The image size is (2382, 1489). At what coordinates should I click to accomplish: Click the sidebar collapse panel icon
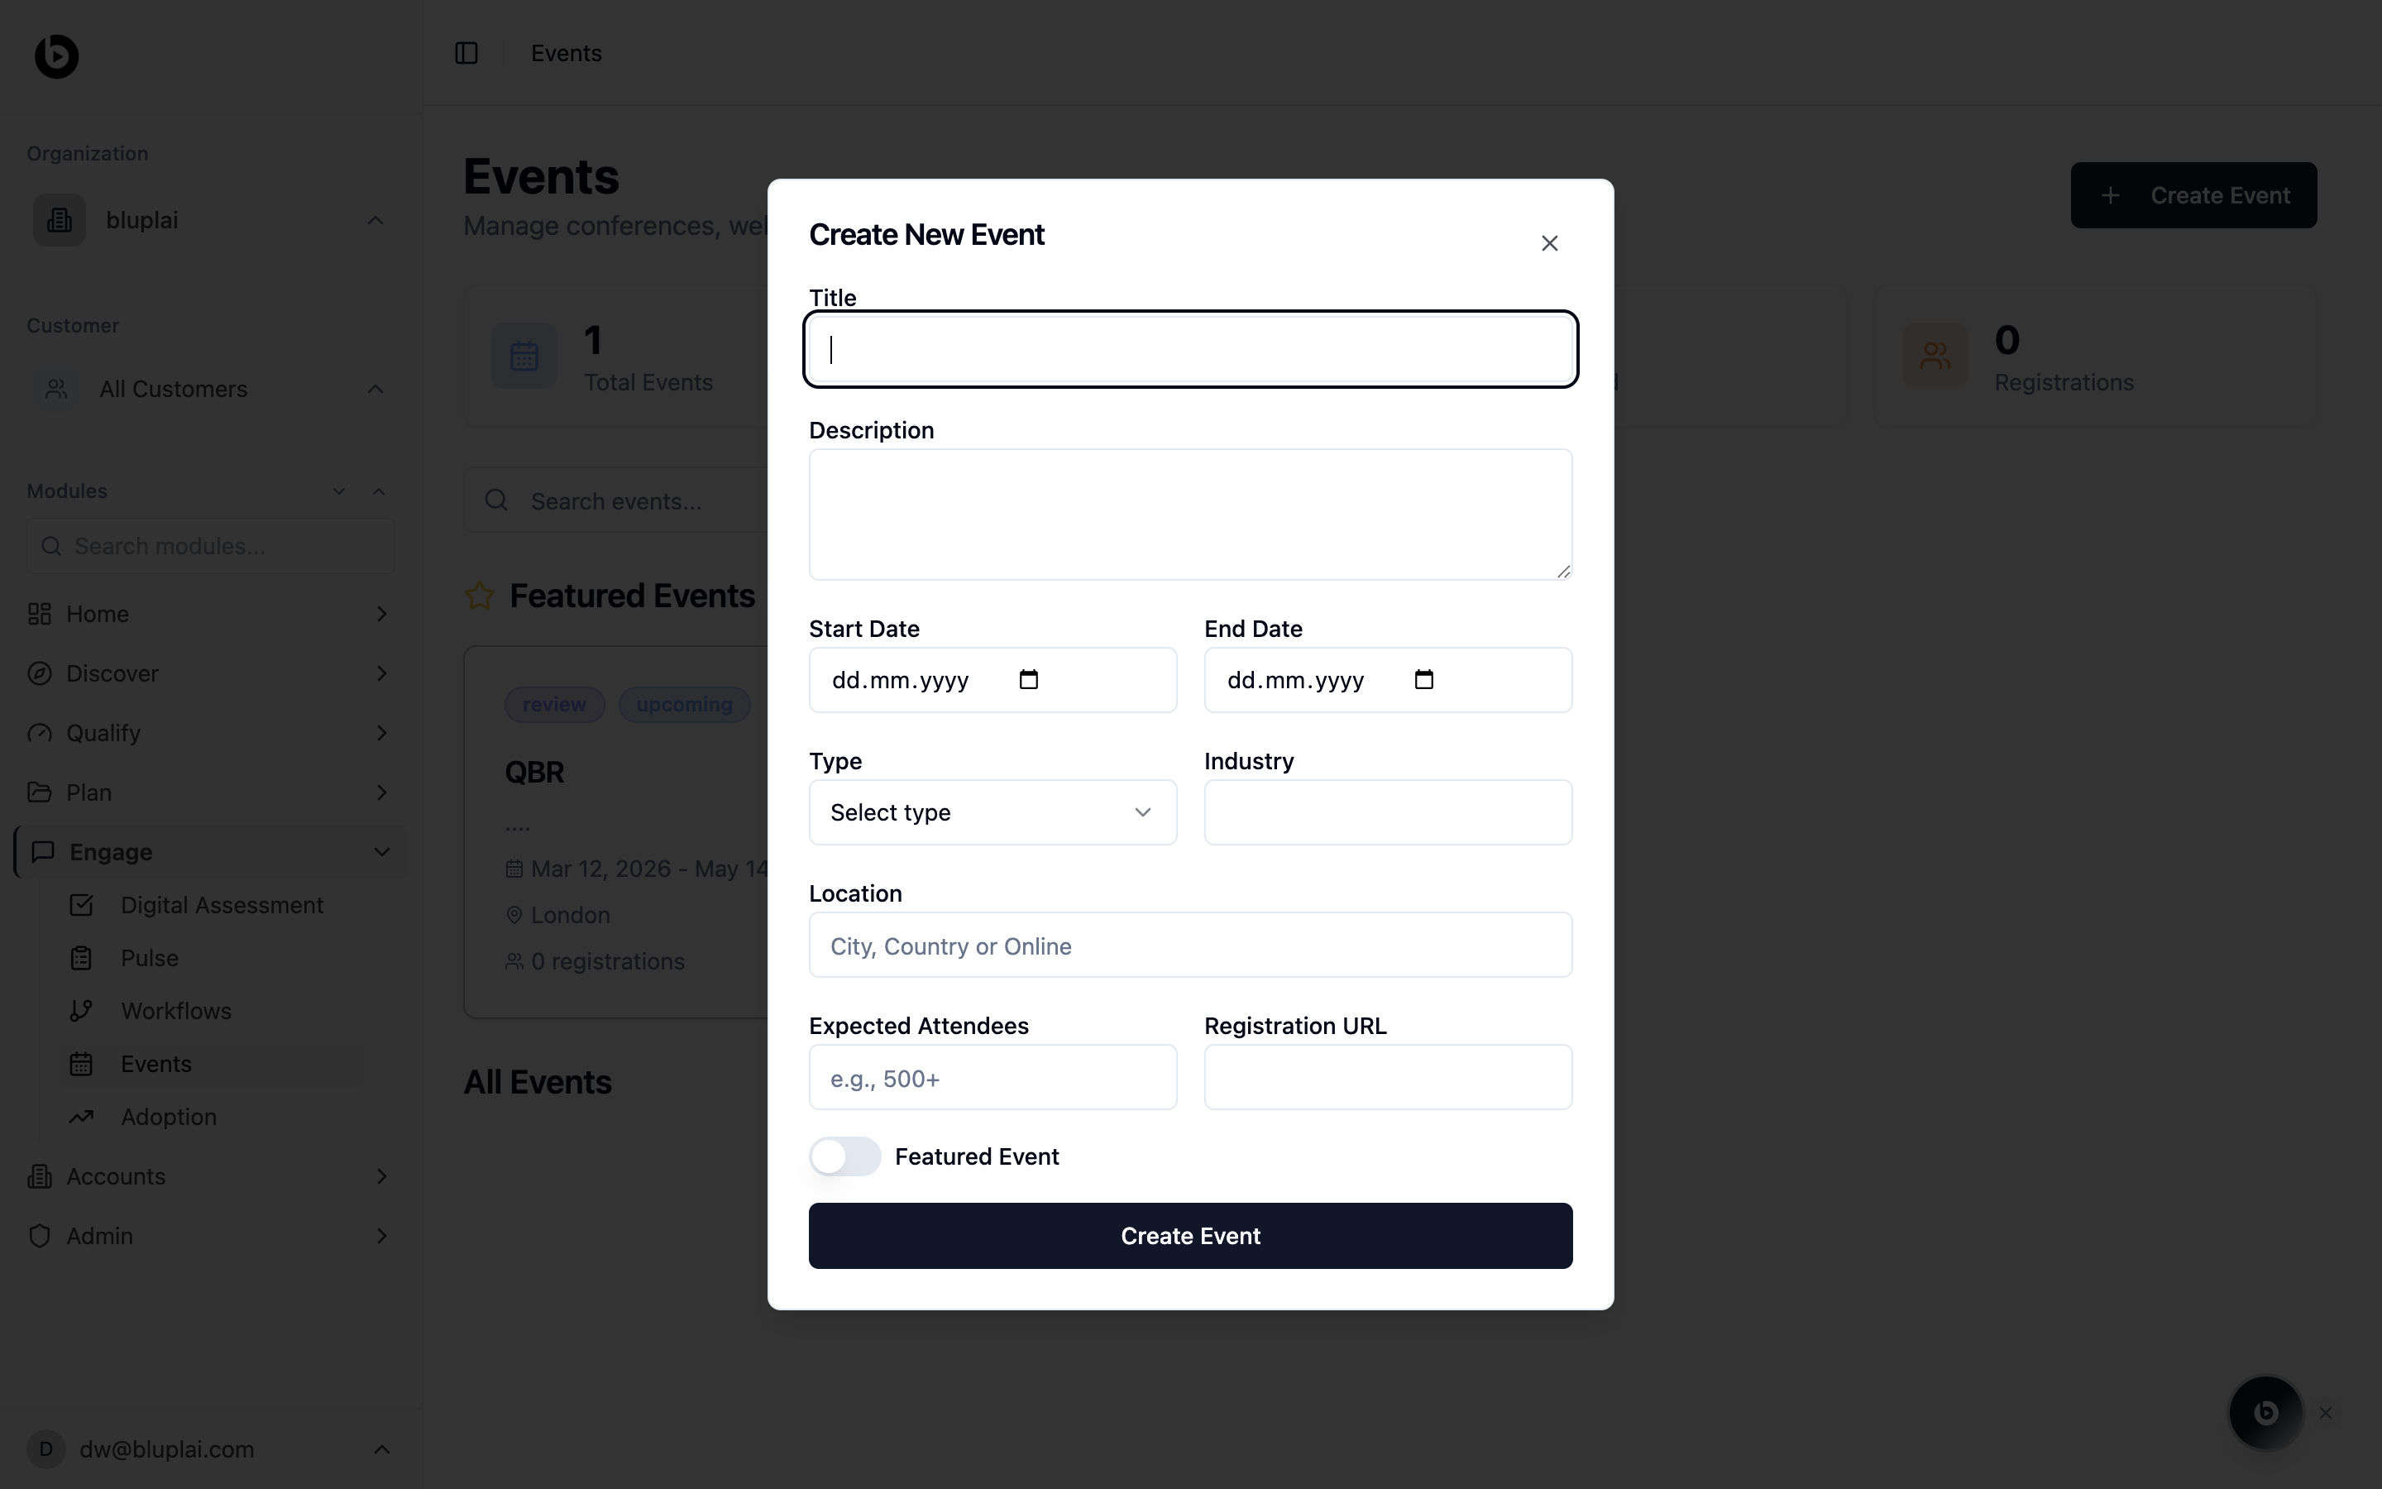click(466, 53)
